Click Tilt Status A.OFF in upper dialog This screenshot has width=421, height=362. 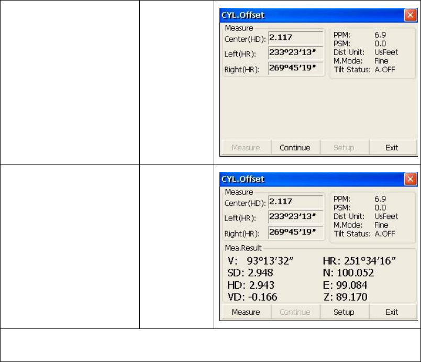pyautogui.click(x=385, y=70)
